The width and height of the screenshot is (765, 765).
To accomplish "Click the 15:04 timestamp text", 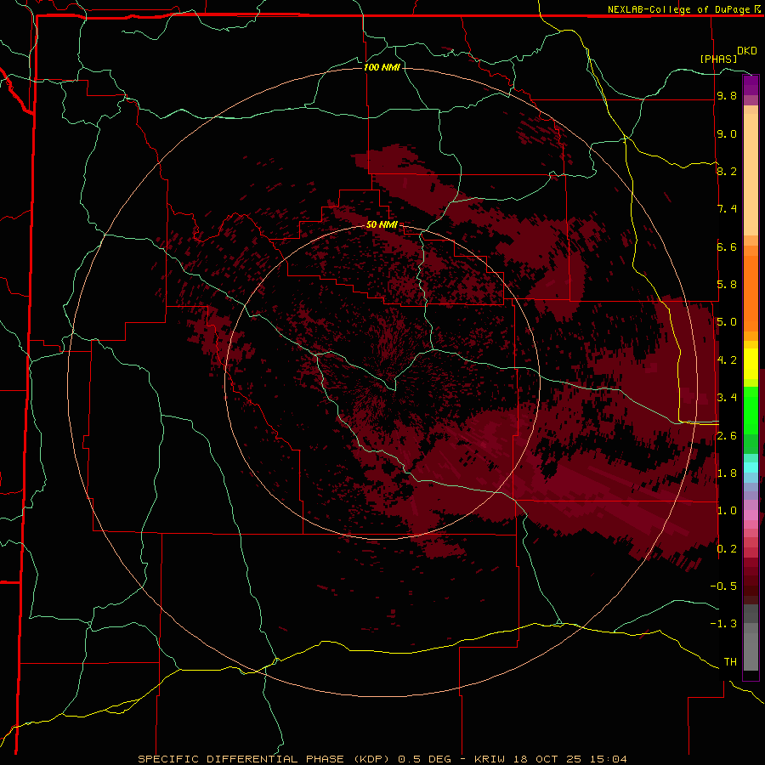I will point(609,759).
